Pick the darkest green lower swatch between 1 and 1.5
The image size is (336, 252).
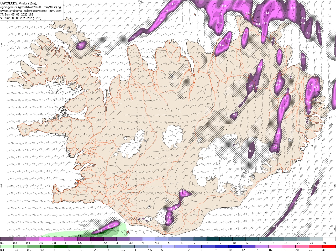coord(61,246)
